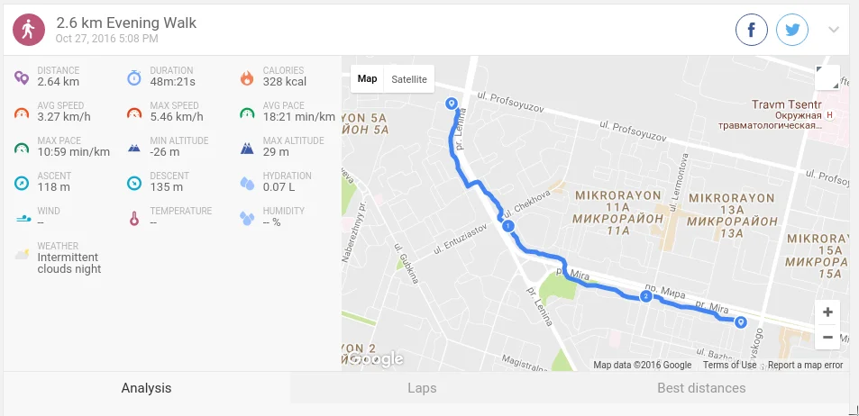Select kilometer marker 1 on route
Image resolution: width=859 pixels, height=416 pixels.
508,225
